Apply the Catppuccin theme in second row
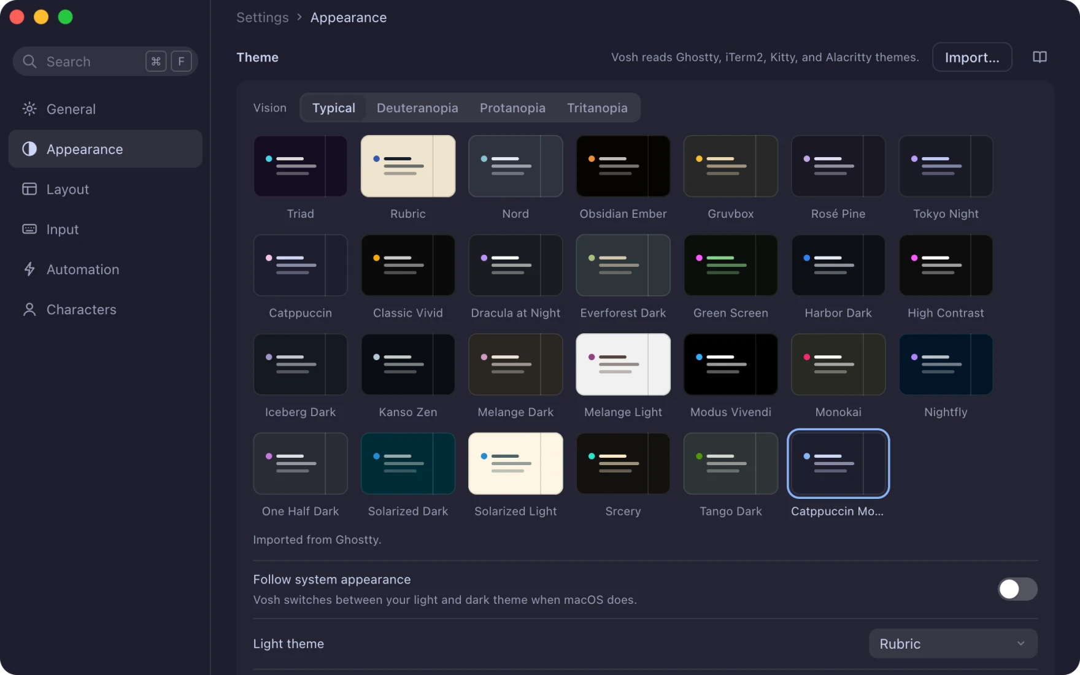 coord(300,265)
